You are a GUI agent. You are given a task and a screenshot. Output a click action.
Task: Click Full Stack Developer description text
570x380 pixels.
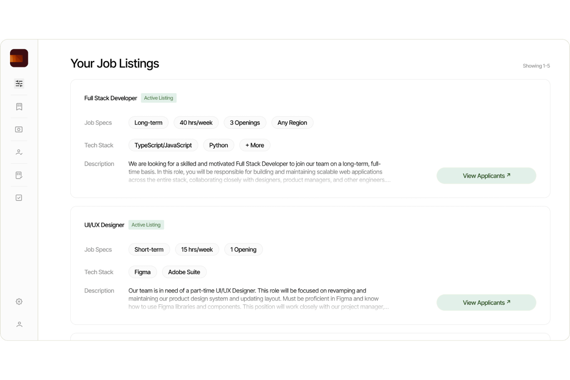[x=259, y=172]
